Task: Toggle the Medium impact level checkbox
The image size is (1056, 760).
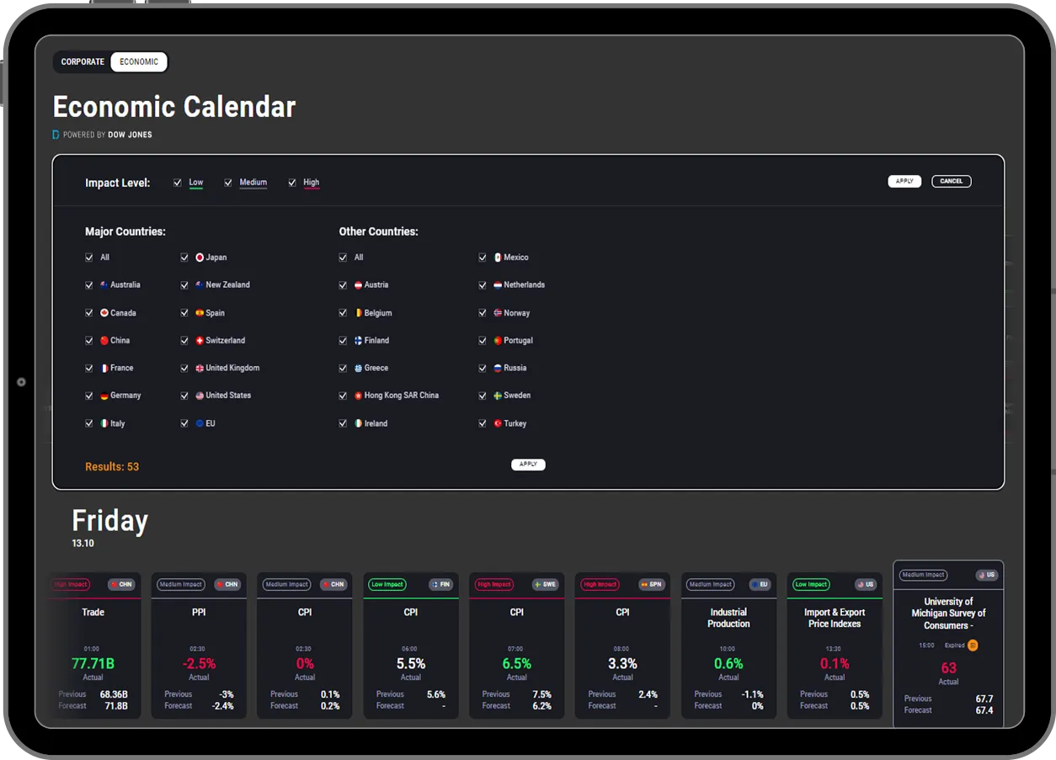Action: click(x=228, y=183)
